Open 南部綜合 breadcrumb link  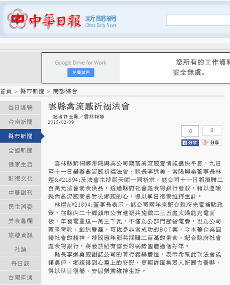(65, 91)
